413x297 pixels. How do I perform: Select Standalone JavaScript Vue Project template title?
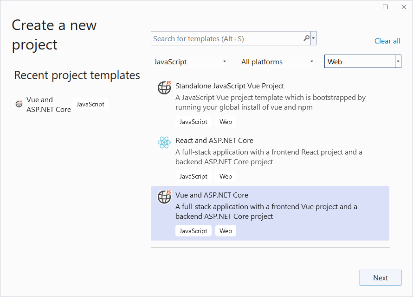pos(229,86)
